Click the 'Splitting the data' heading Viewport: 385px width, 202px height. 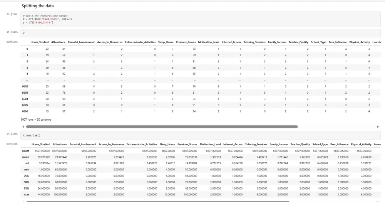(x=38, y=6)
